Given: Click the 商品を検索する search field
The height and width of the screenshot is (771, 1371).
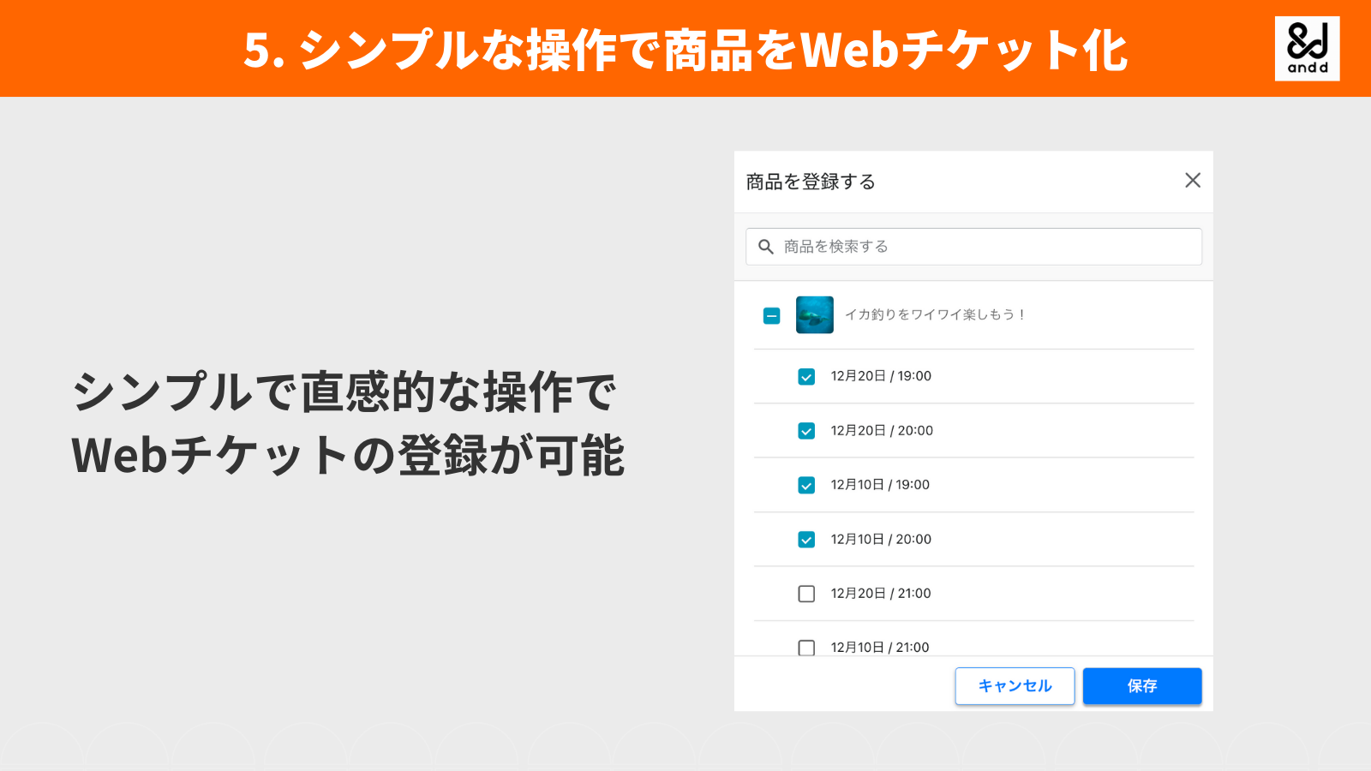Looking at the screenshot, I should point(973,247).
